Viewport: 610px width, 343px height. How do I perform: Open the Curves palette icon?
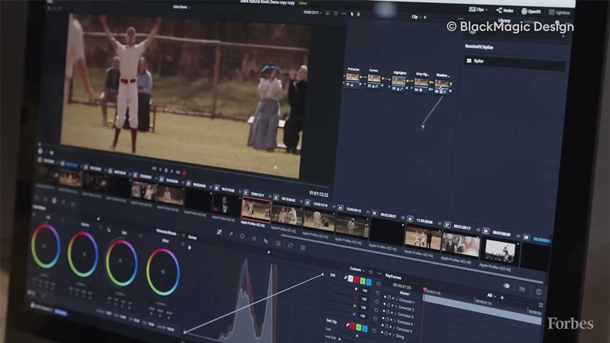pos(219,232)
